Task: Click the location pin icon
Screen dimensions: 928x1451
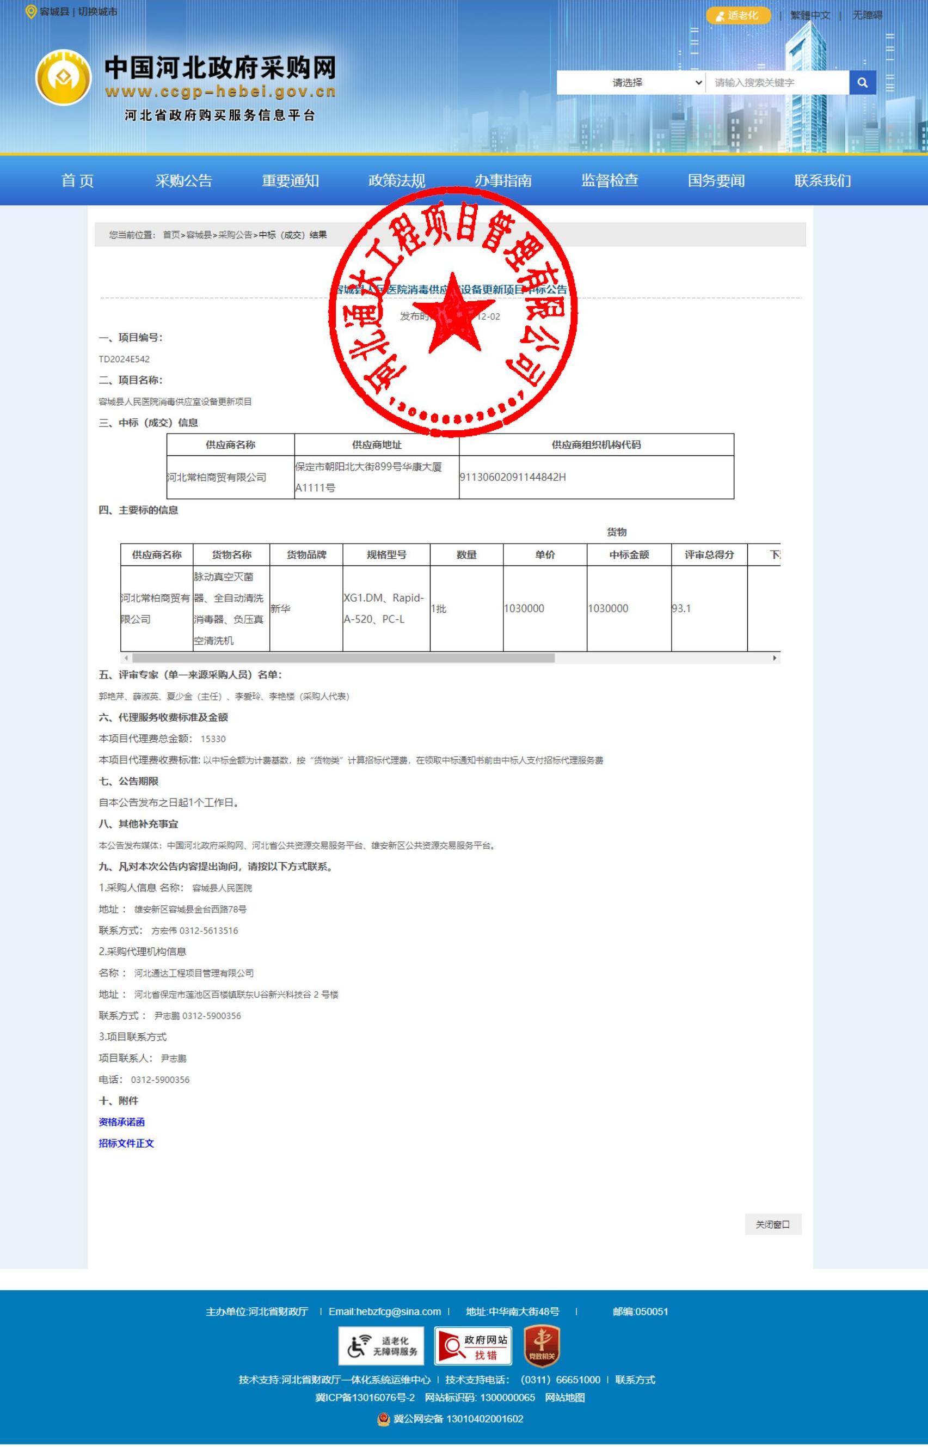Action: [30, 12]
